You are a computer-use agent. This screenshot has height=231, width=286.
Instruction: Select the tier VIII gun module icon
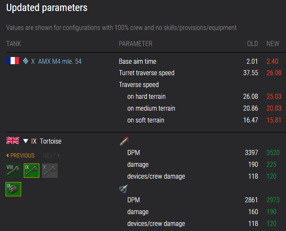pos(14,171)
